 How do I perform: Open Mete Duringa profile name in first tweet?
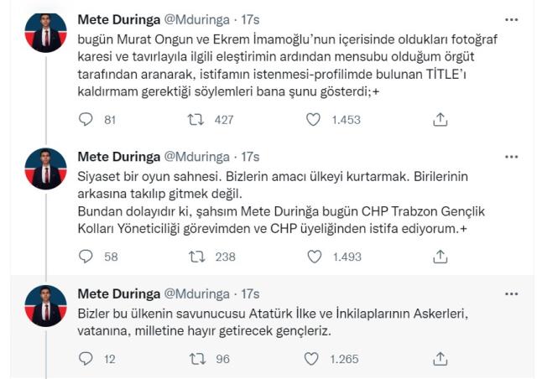coord(121,18)
